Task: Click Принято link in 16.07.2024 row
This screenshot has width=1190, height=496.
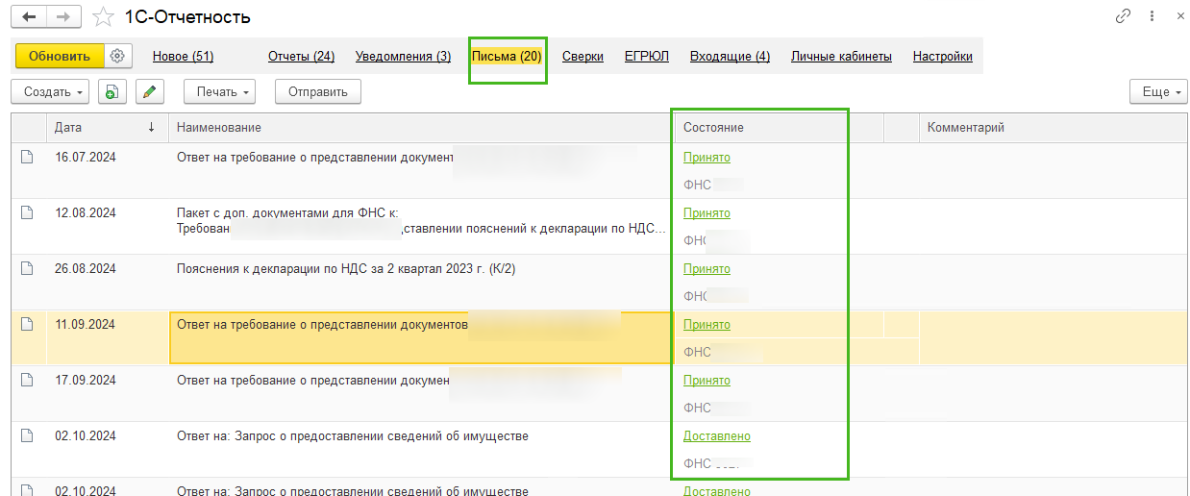Action: 707,157
